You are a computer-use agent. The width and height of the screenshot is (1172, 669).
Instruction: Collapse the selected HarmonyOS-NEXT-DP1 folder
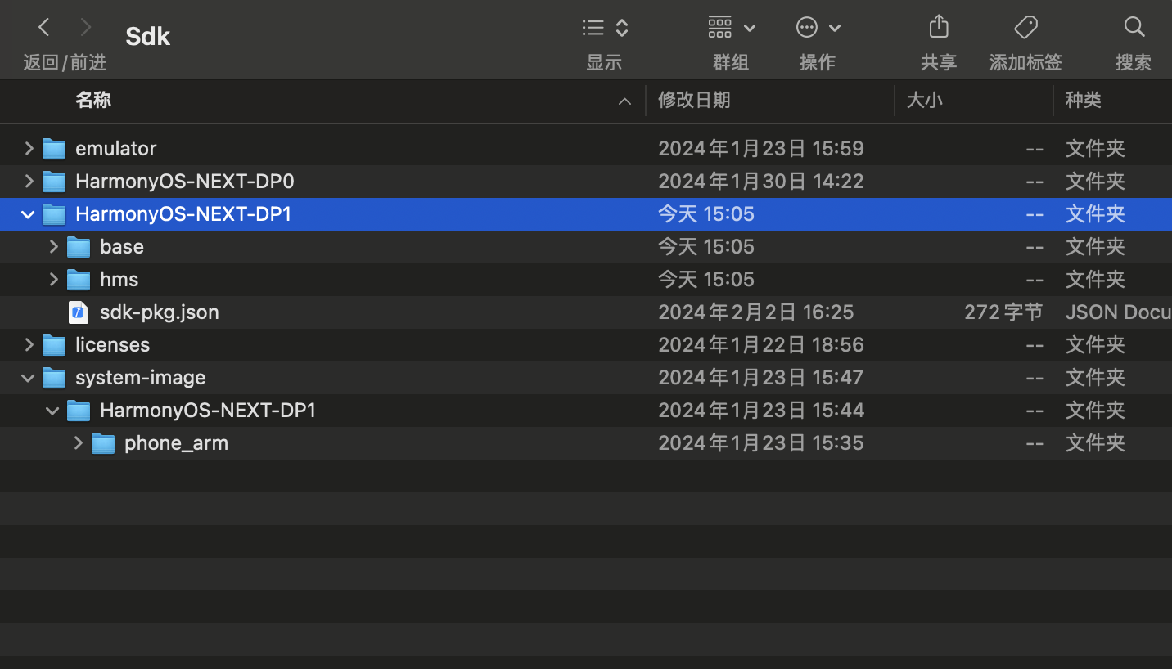click(x=28, y=214)
